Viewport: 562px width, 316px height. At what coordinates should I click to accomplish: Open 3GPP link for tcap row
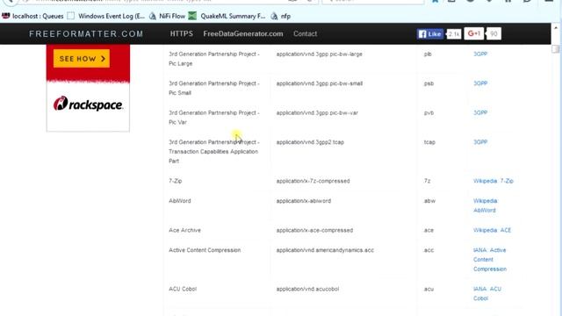click(480, 142)
